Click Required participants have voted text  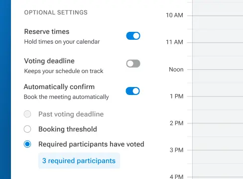91,144
